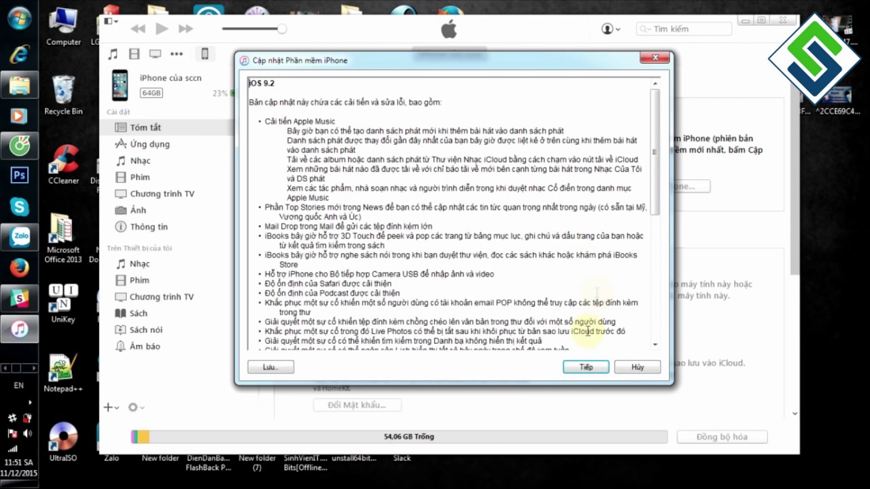The height and width of the screenshot is (489, 870).
Task: Click Hủy to cancel the update
Action: [x=637, y=367]
